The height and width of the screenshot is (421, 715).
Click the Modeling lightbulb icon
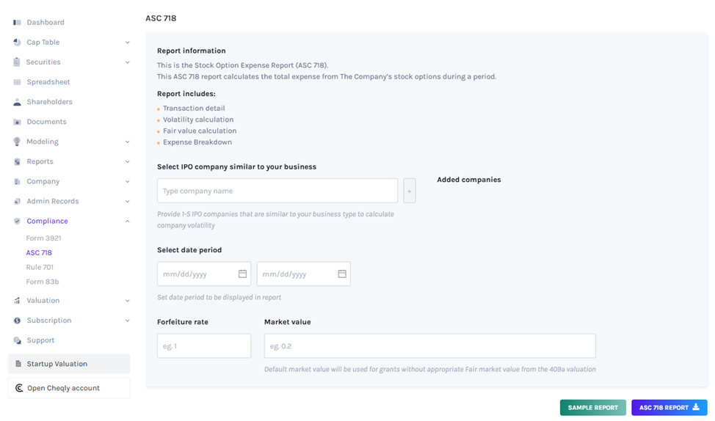[17, 142]
